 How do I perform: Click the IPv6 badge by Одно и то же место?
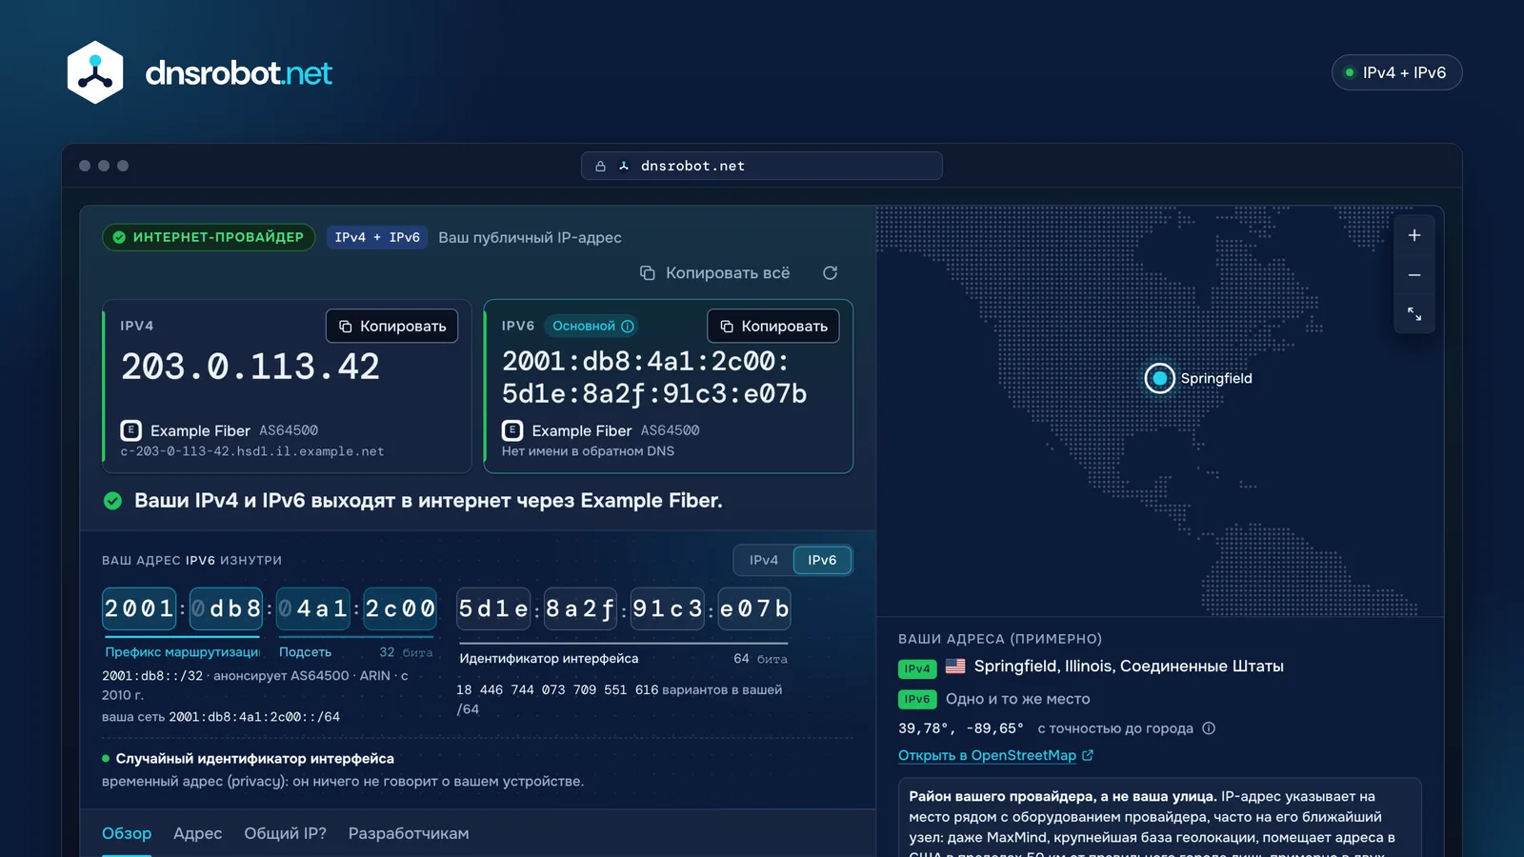(x=917, y=699)
